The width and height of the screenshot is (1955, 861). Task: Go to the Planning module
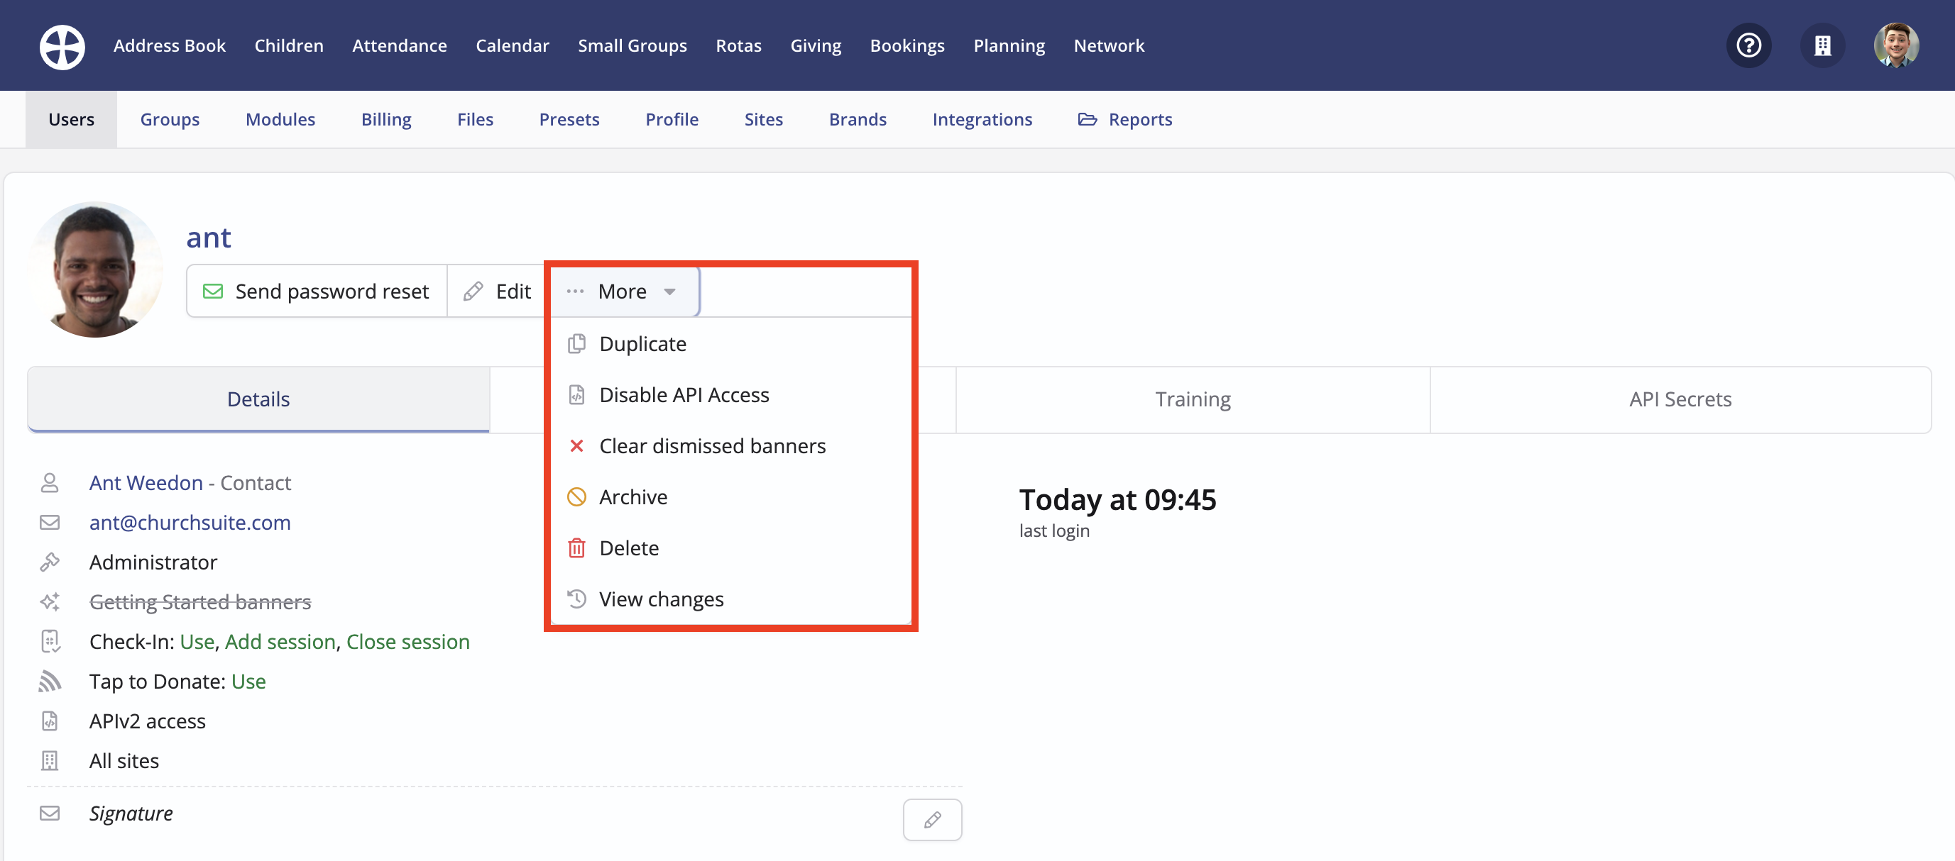(1009, 45)
